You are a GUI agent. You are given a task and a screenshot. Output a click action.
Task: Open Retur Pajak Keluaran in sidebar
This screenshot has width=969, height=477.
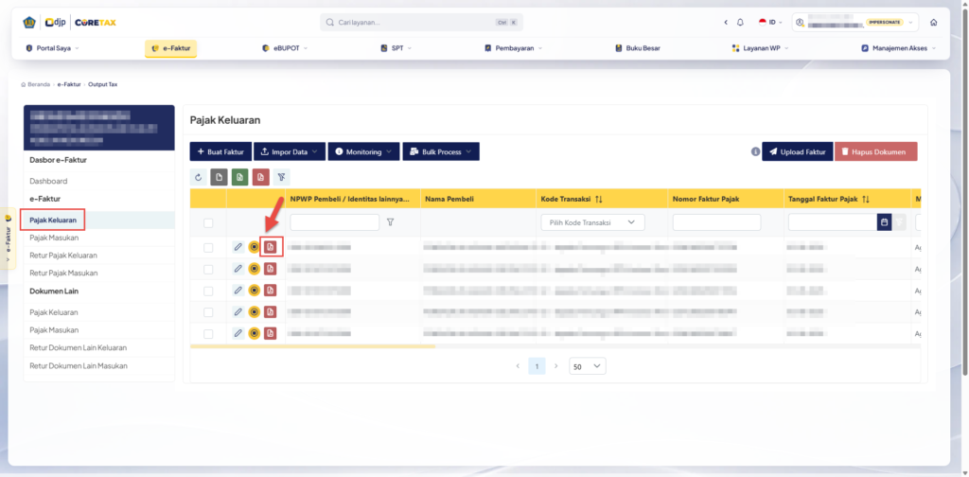[63, 256]
